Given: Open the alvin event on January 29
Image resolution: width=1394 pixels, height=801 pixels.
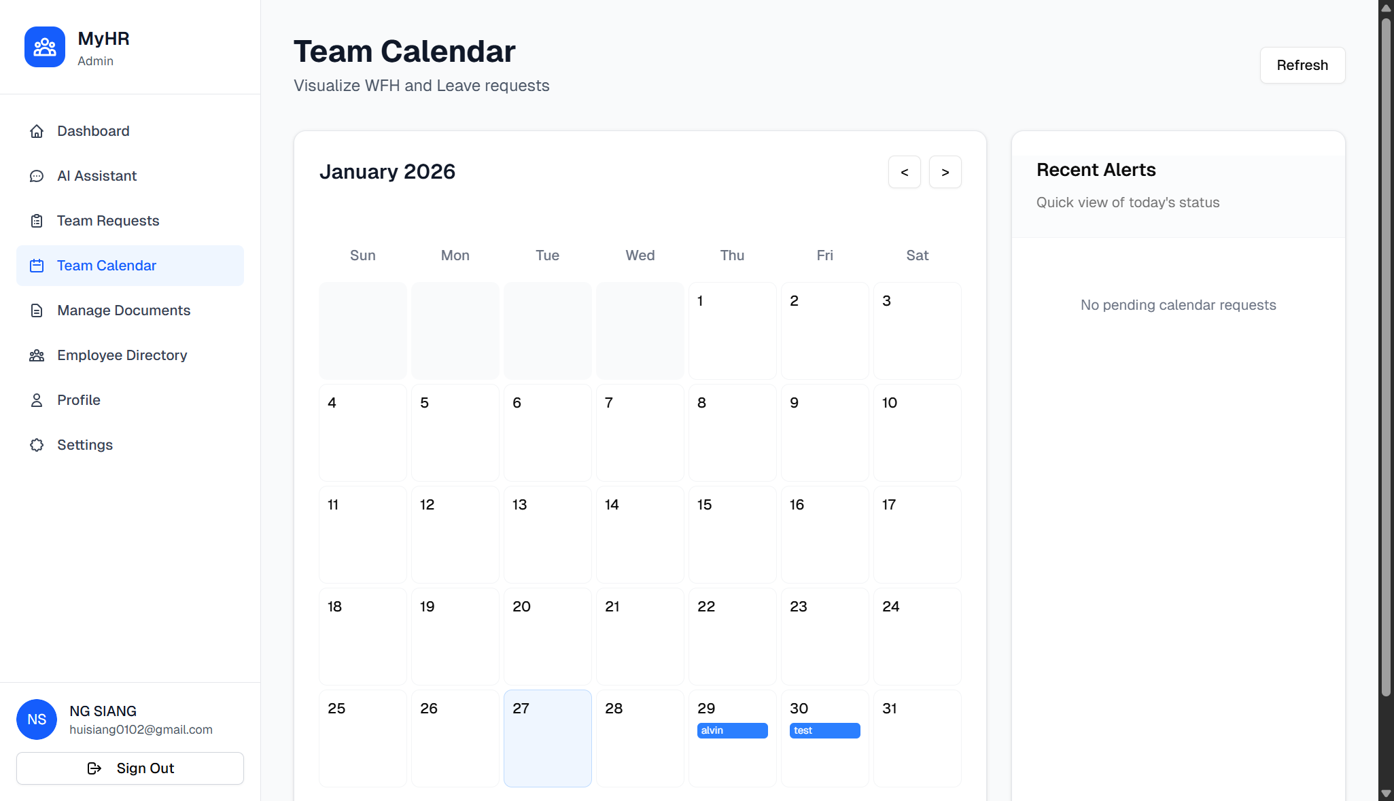Looking at the screenshot, I should click(732, 730).
